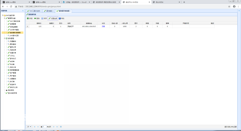The width and height of the screenshot is (241, 131).
Task: Switch to the middle pencil-icon panel tab
Action: click(48, 11)
